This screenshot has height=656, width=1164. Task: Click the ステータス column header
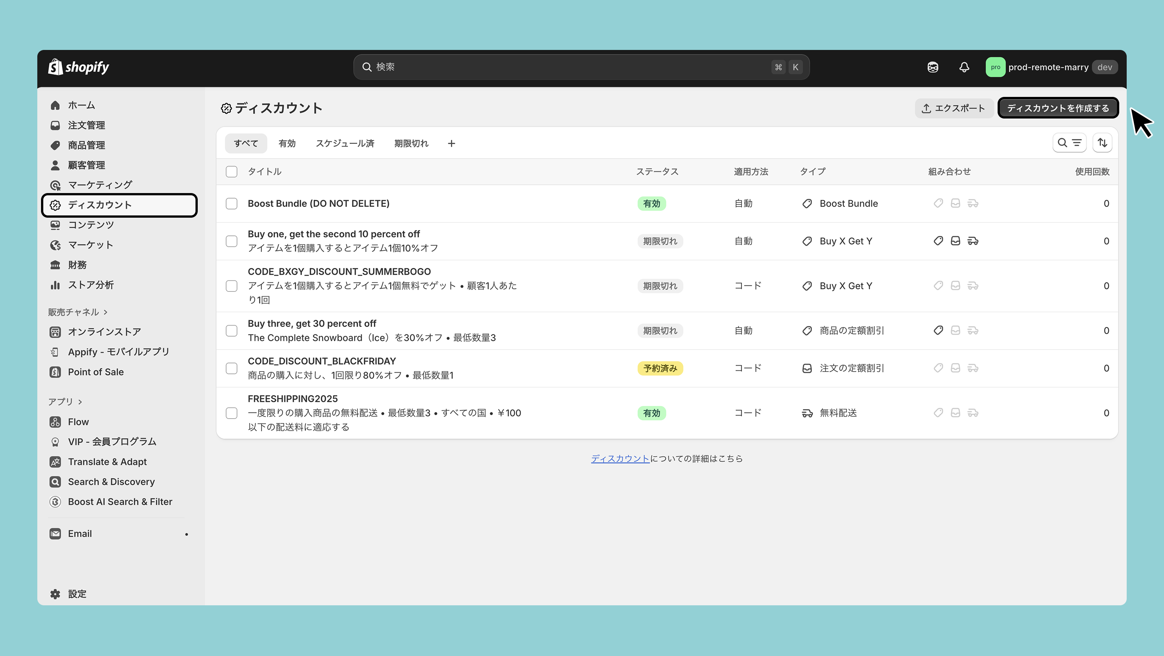click(x=657, y=171)
